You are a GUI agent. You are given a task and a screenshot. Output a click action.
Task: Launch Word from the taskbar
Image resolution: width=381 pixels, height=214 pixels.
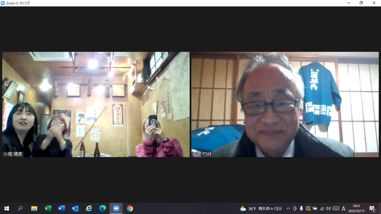click(x=61, y=209)
